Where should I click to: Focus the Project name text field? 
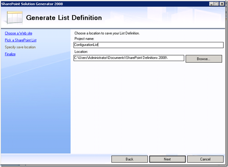coord(149,45)
